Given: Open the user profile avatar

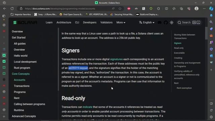Looking at the screenshot, I should pyautogui.click(x=197, y=8).
